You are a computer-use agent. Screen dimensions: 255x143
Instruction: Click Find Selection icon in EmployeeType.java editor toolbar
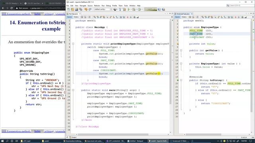click(202, 17)
